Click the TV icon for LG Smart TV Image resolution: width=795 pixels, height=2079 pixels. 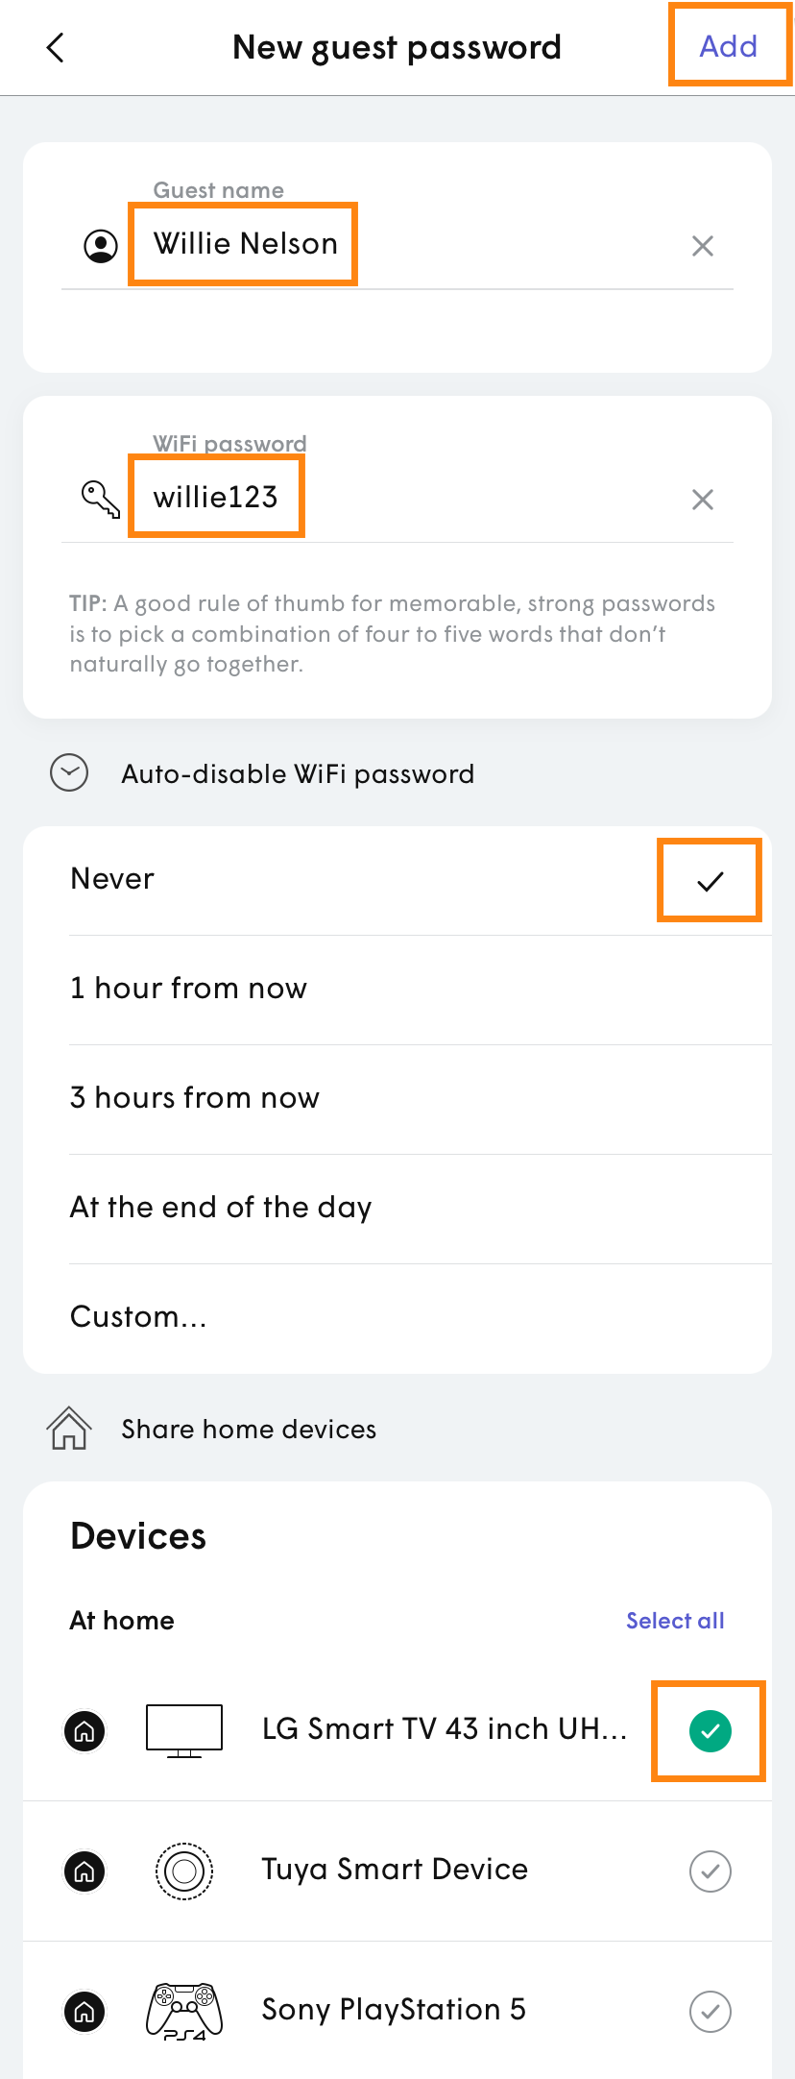pyautogui.click(x=183, y=1729)
